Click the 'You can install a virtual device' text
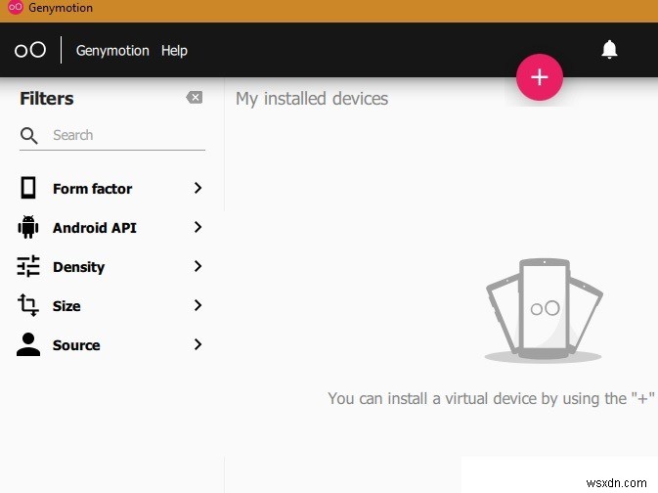This screenshot has width=658, height=493. [491, 398]
